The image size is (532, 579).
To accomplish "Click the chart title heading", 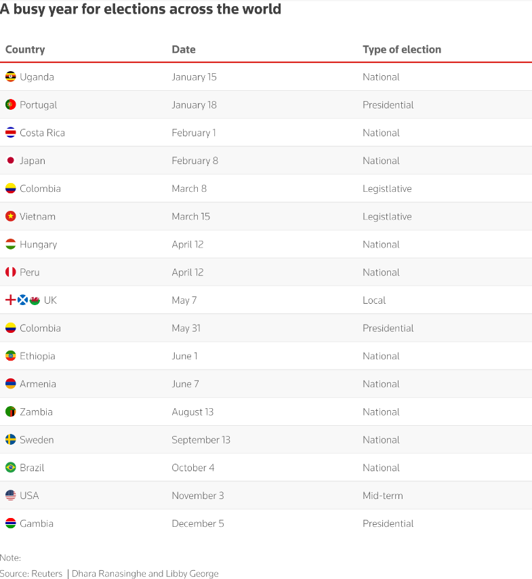I will (x=140, y=9).
